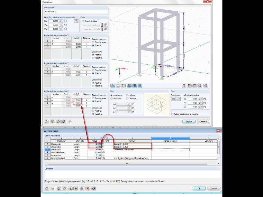This screenshot has width=263, height=197.
Task: Click the Yo value spinner arrows
Action: 60,25
